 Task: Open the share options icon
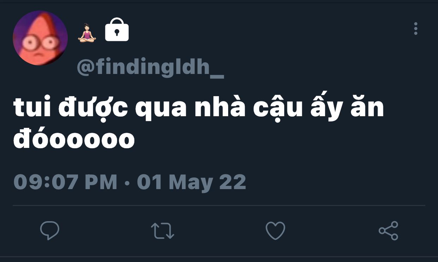pyautogui.click(x=388, y=231)
